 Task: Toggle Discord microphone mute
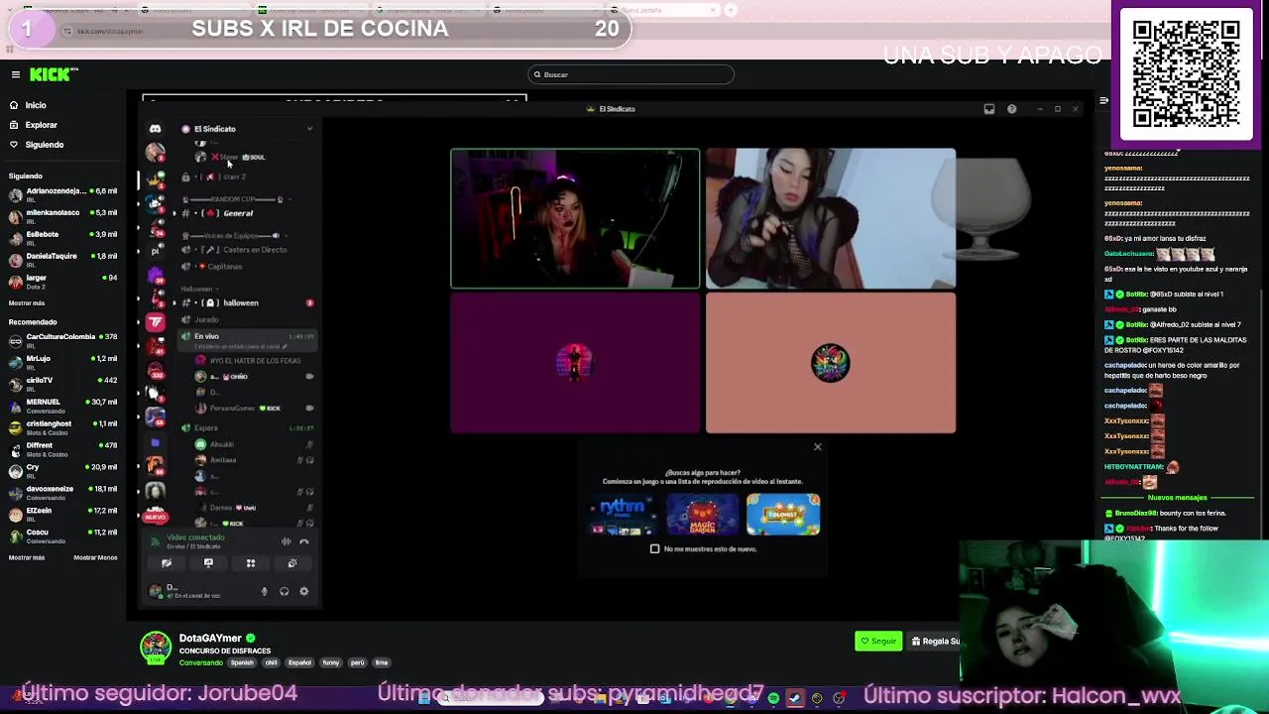tap(264, 592)
